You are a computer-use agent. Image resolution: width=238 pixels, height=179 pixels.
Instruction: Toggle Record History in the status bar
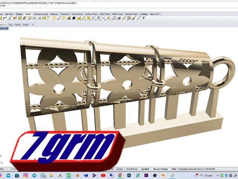tap(160, 169)
